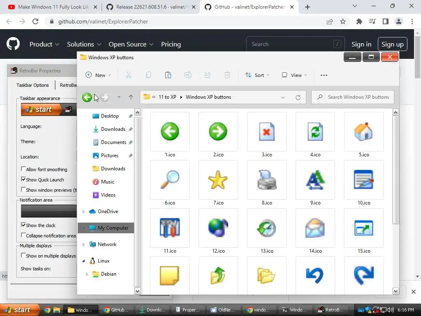Viewport: 421px width, 316px height.
Task: Select the 4.ico refresh page file
Action: tap(315, 135)
